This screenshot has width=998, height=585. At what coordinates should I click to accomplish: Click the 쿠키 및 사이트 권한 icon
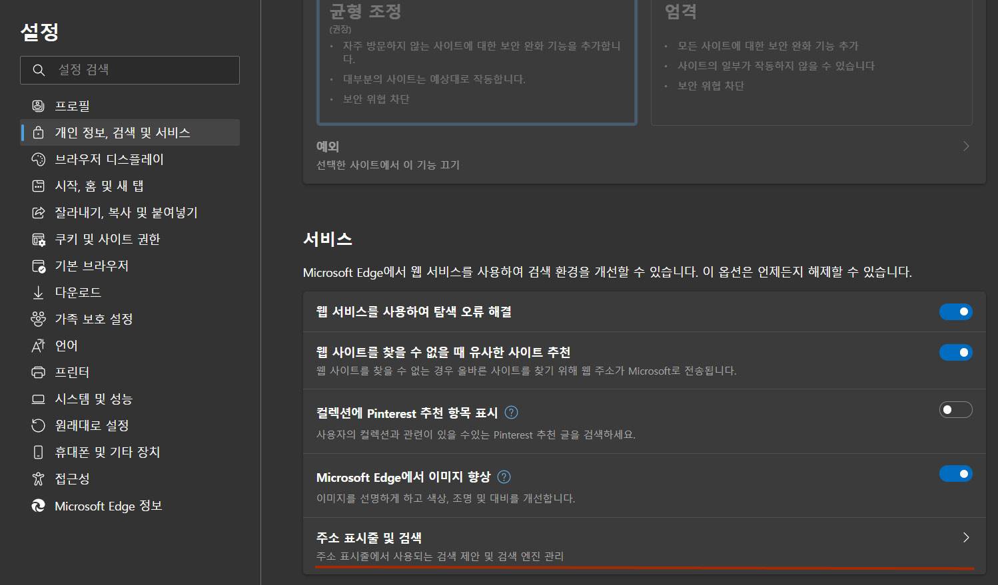pyautogui.click(x=39, y=239)
